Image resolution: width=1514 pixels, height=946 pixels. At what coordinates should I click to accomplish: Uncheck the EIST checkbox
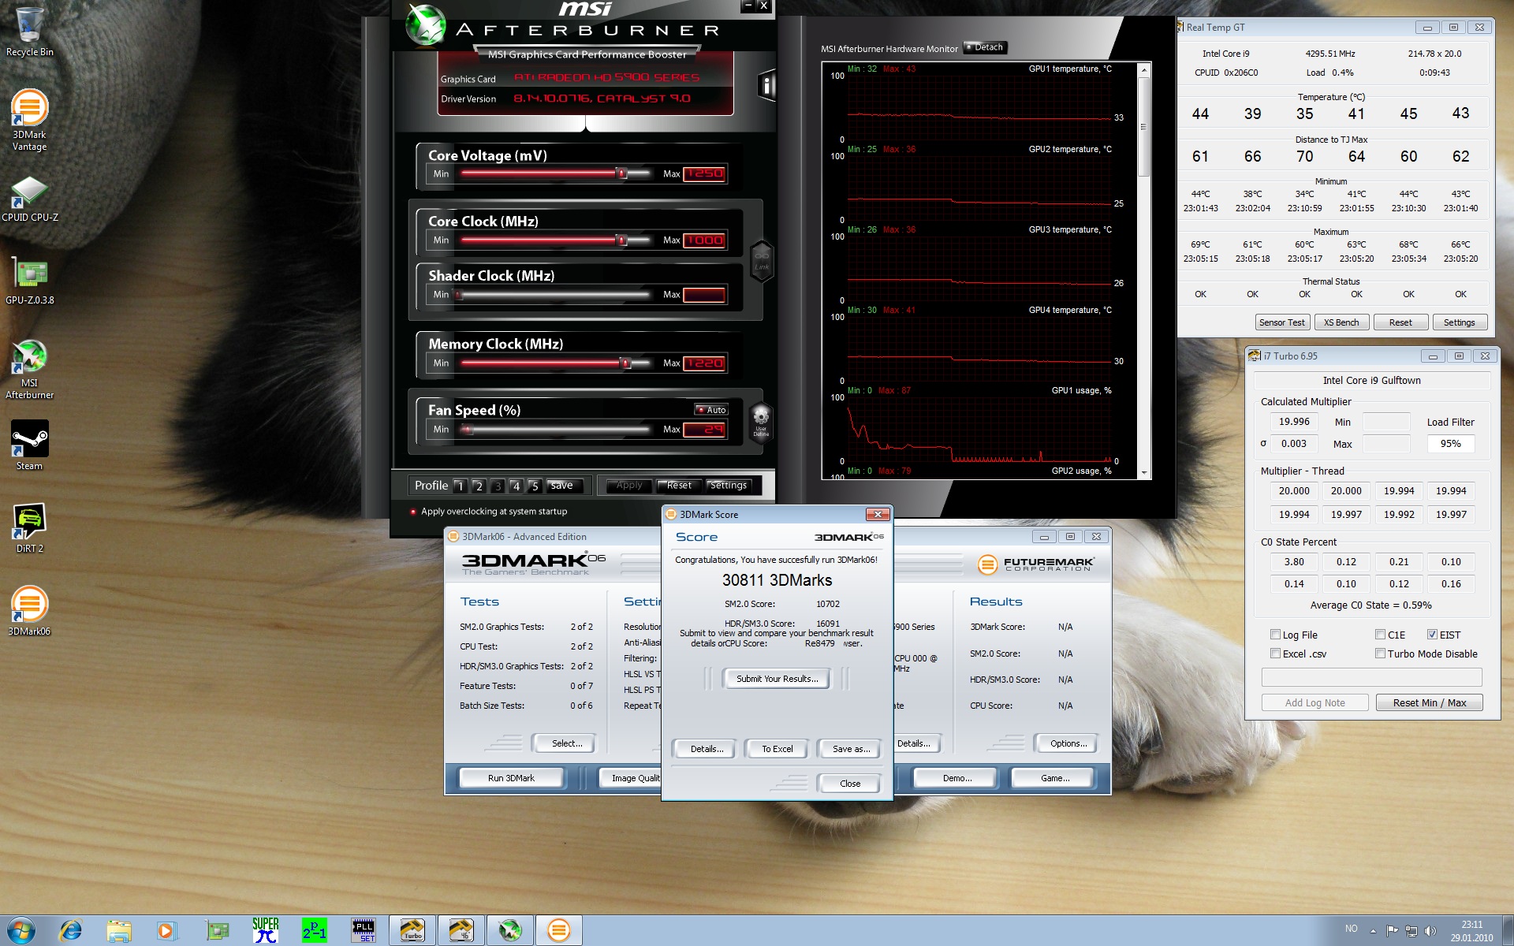[1432, 635]
